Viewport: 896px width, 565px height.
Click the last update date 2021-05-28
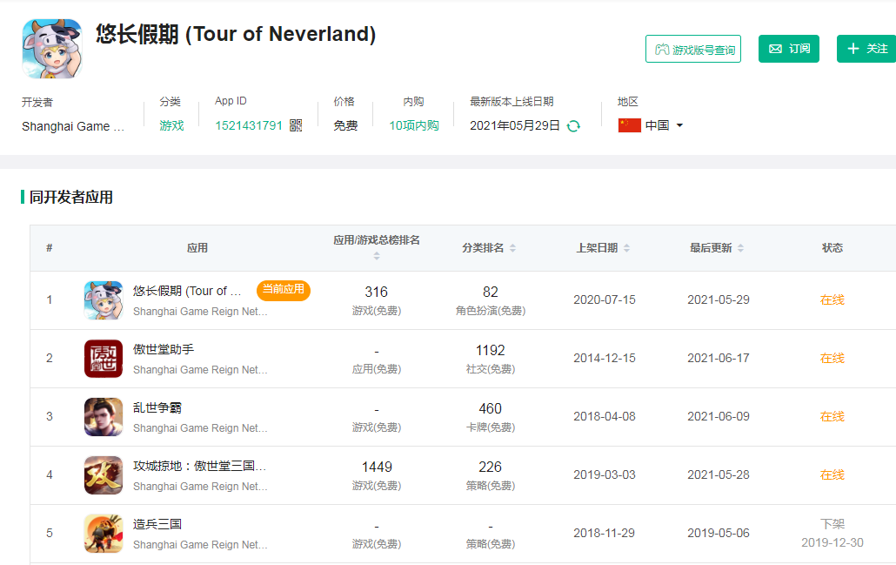pyautogui.click(x=719, y=474)
